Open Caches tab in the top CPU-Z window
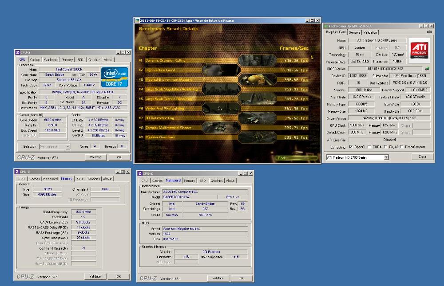The image size is (444, 286). (35, 60)
